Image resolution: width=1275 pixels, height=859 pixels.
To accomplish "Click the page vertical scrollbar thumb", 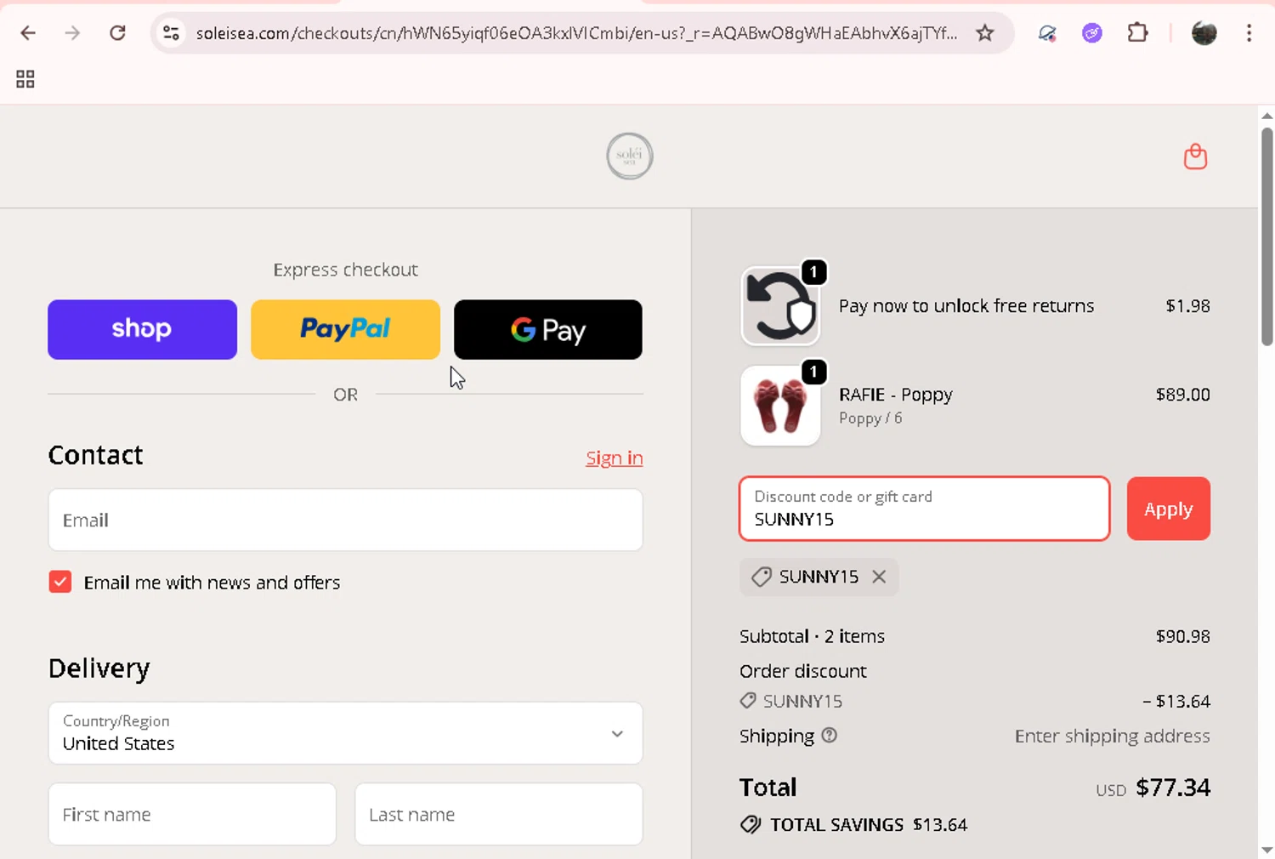I will [1266, 236].
